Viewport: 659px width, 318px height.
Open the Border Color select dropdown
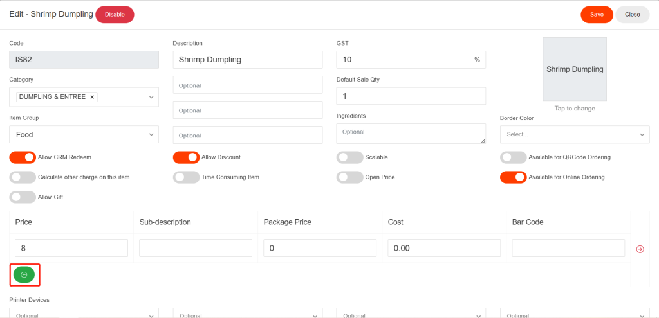(x=574, y=134)
